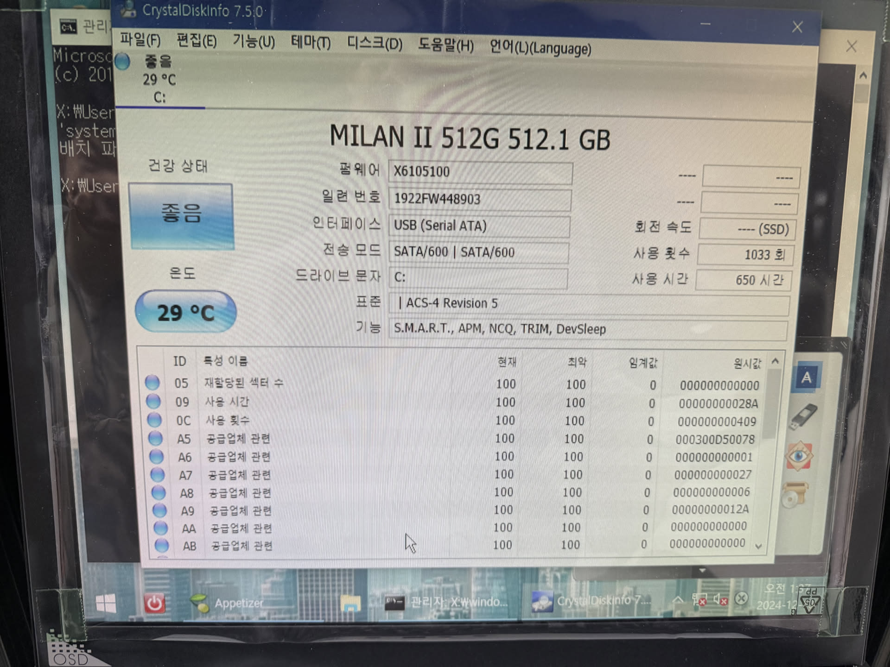The width and height of the screenshot is (890, 667).
Task: Click status circle for attribute 05 row
Action: tap(153, 383)
